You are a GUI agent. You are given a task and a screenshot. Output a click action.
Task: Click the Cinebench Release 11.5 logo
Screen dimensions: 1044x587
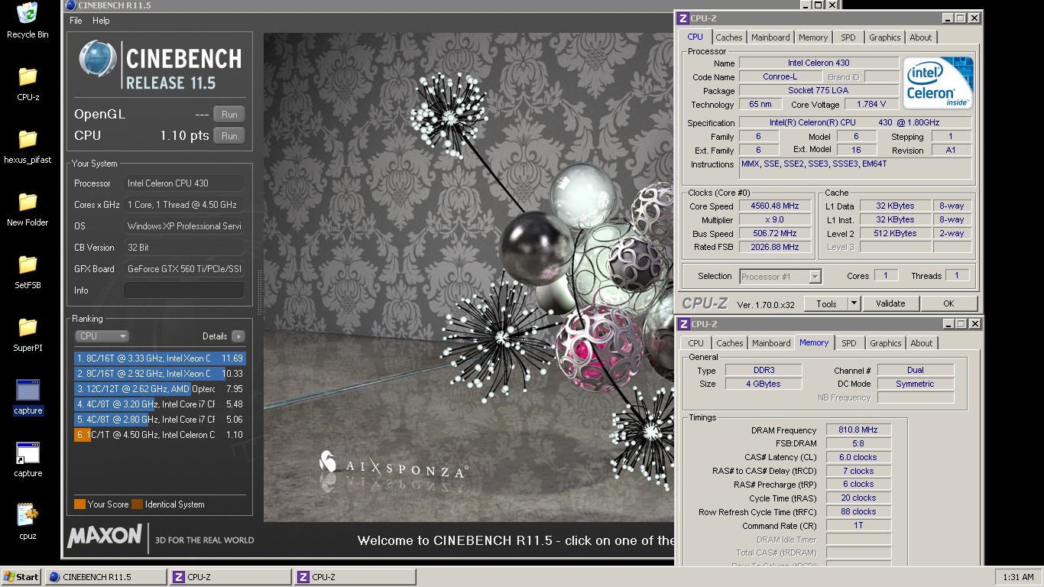pyautogui.click(x=160, y=66)
